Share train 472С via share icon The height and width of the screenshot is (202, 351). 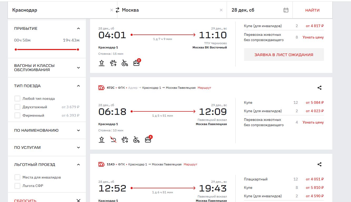(x=319, y=88)
